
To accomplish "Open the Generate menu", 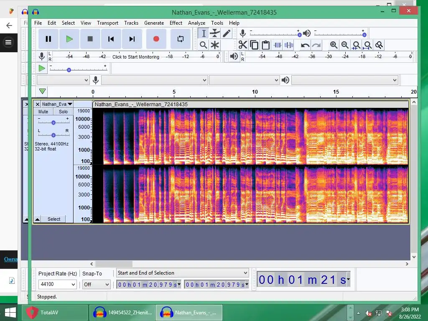I will pos(154,23).
